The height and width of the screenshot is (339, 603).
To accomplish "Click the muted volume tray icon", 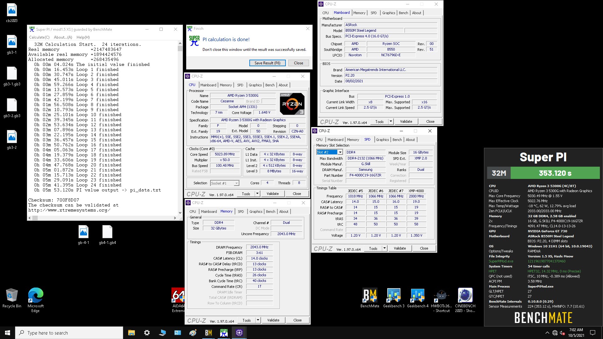I will tap(562, 333).
